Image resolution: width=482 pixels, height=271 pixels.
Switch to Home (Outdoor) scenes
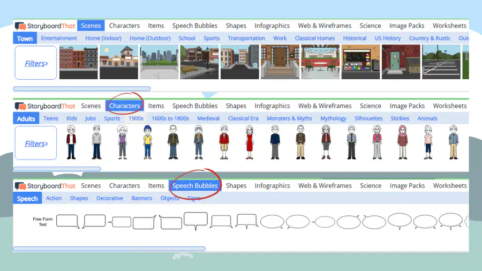150,38
